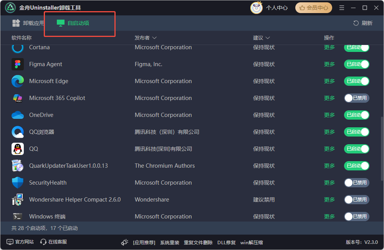Open 更多 menu for QuarkUpdaterTaskUser
The width and height of the screenshot is (384, 250).
click(x=329, y=166)
